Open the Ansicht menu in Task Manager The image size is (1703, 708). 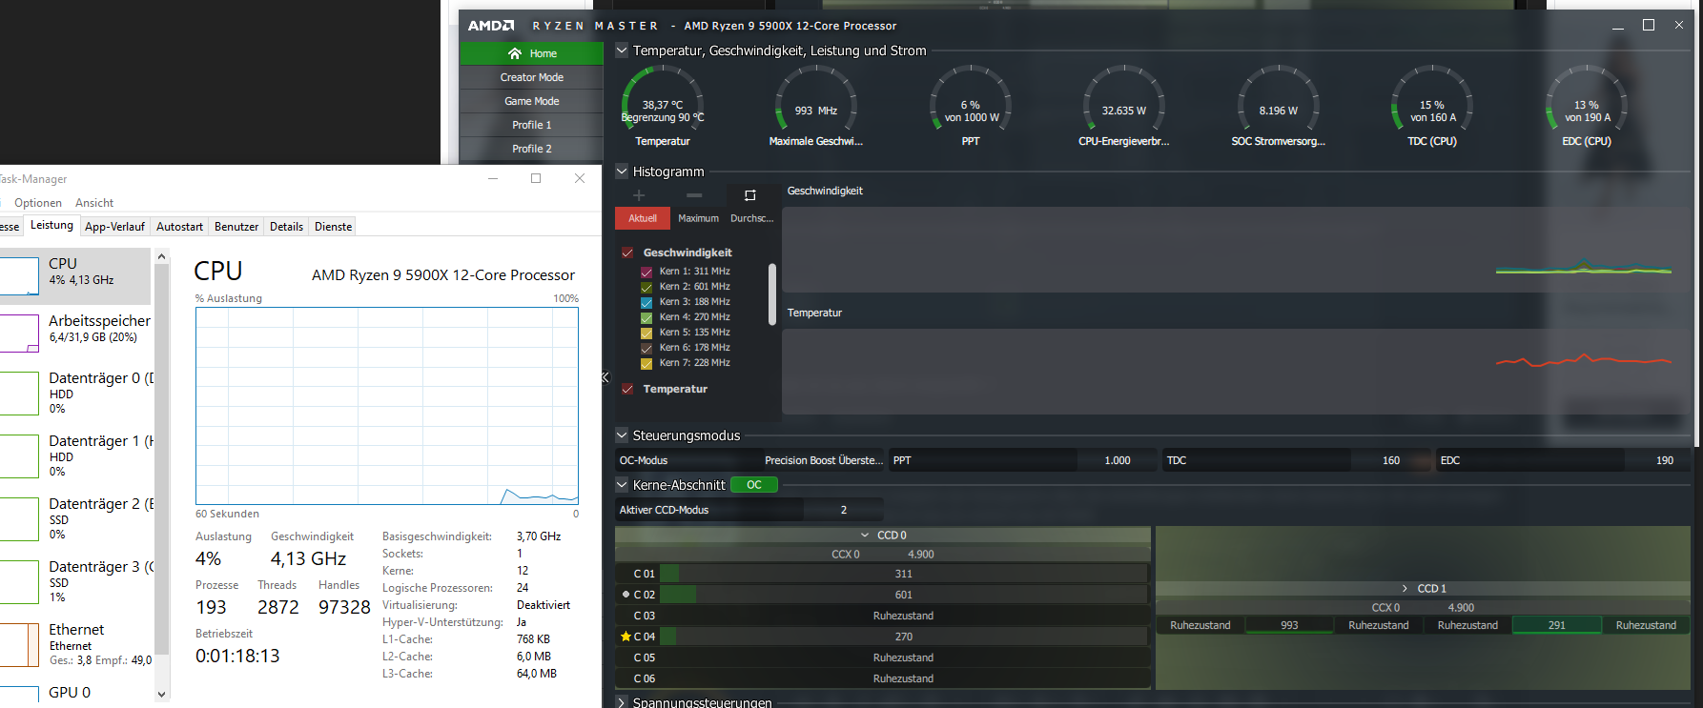click(94, 203)
